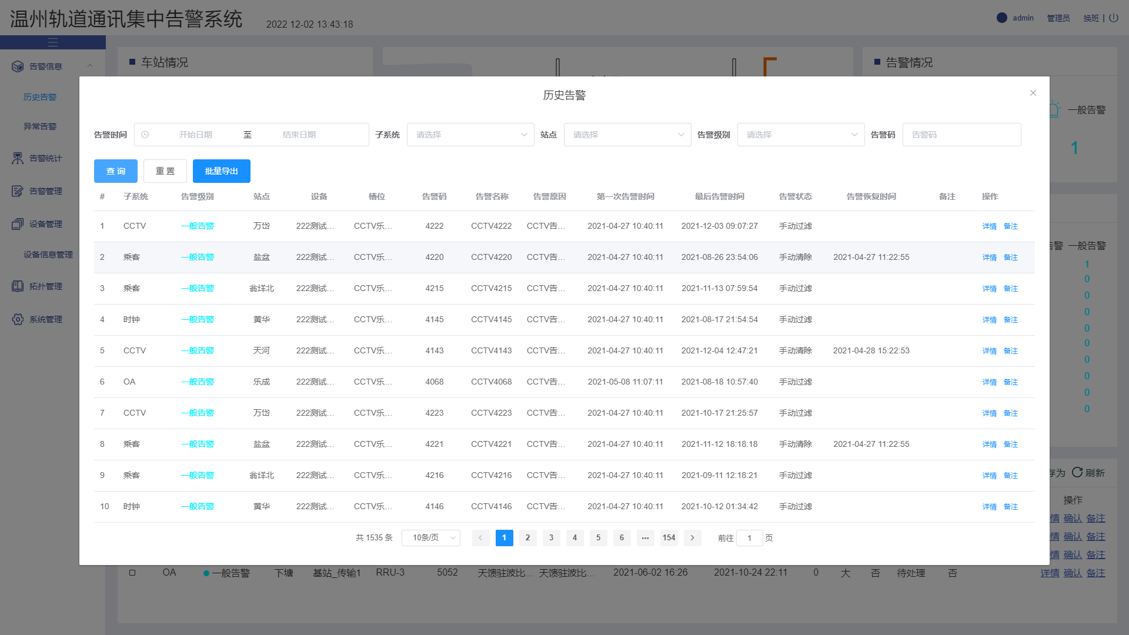
Task: Click the 刷新 refresh icon behind dialog
Action: pyautogui.click(x=1077, y=472)
